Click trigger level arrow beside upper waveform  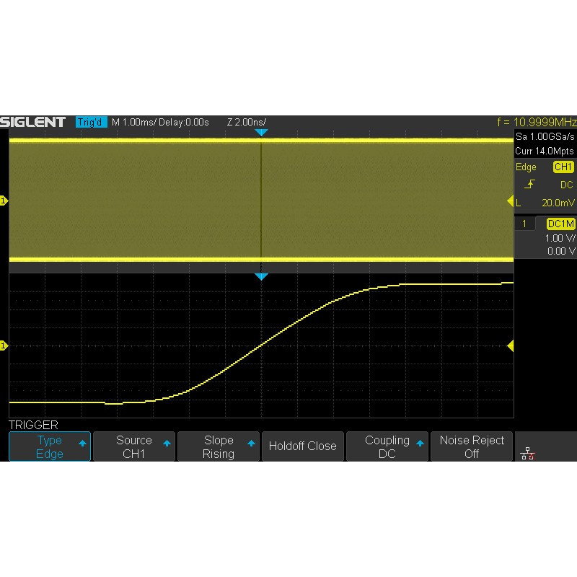click(510, 201)
